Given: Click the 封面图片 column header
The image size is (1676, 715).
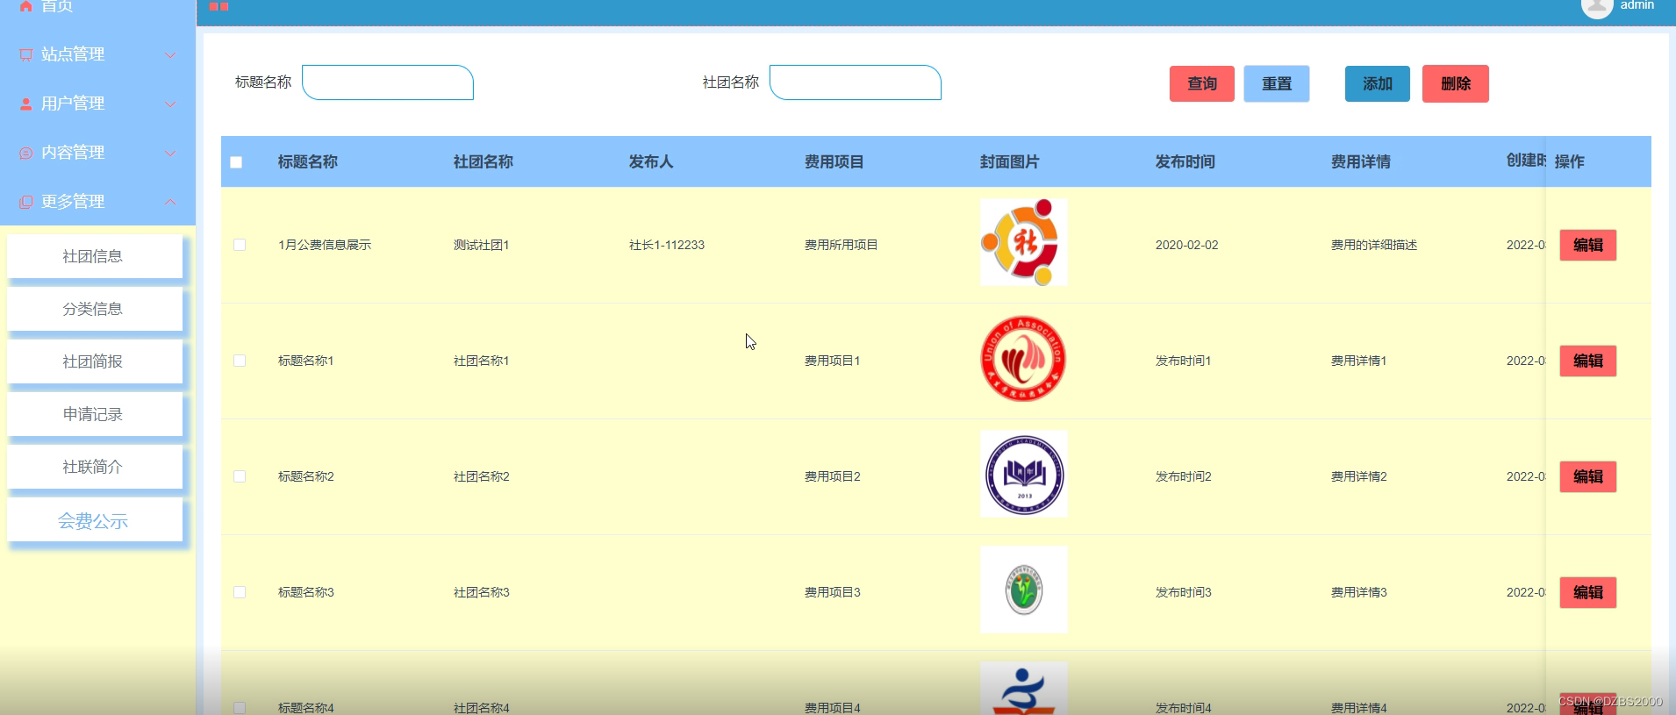Looking at the screenshot, I should click(1010, 161).
